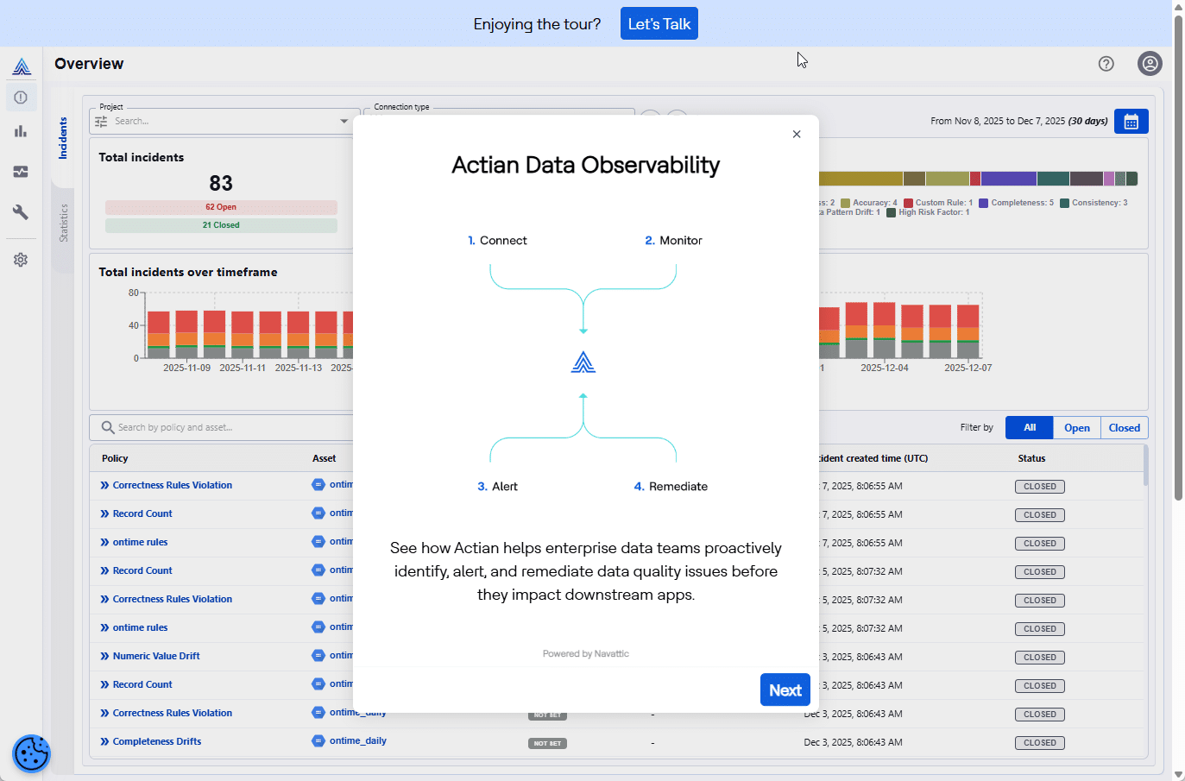Filter incidents by Closed

click(x=1125, y=428)
